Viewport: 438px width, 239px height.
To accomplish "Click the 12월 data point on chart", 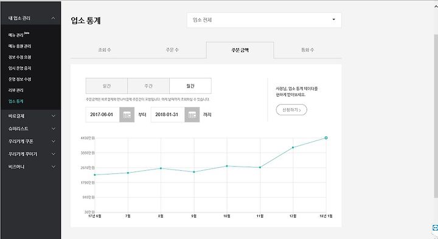I will pos(293,147).
